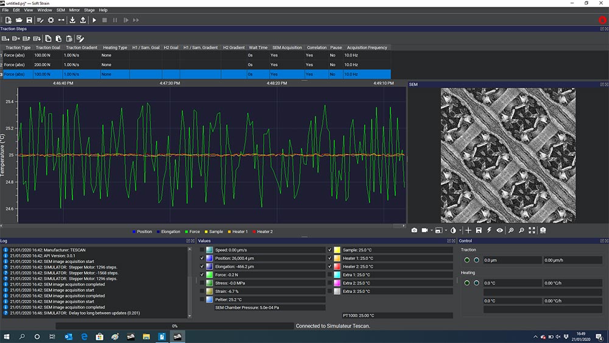This screenshot has height=343, width=609.
Task: Click the SEM contrast droplet icon
Action: click(453, 230)
